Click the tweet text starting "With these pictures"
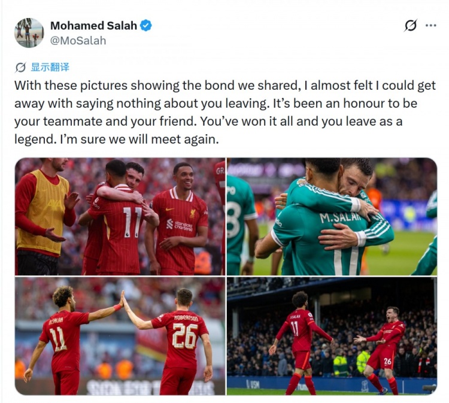 225,113
